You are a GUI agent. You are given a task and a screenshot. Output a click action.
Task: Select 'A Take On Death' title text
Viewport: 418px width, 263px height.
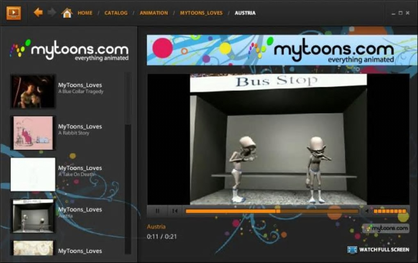76,174
